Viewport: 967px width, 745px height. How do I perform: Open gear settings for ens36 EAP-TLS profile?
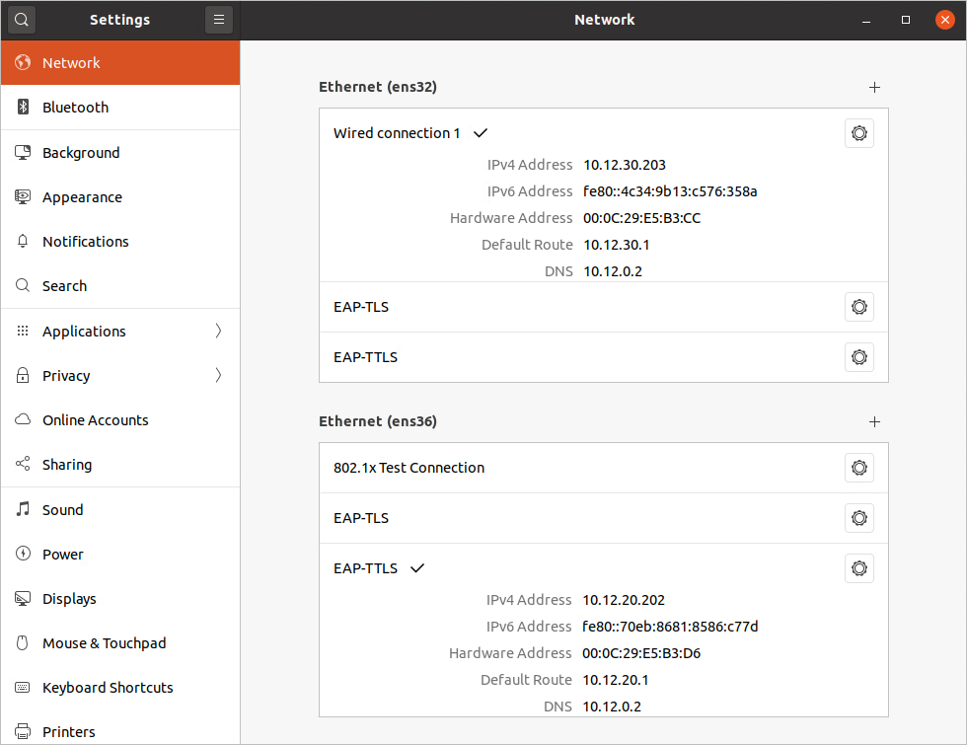pyautogui.click(x=858, y=518)
